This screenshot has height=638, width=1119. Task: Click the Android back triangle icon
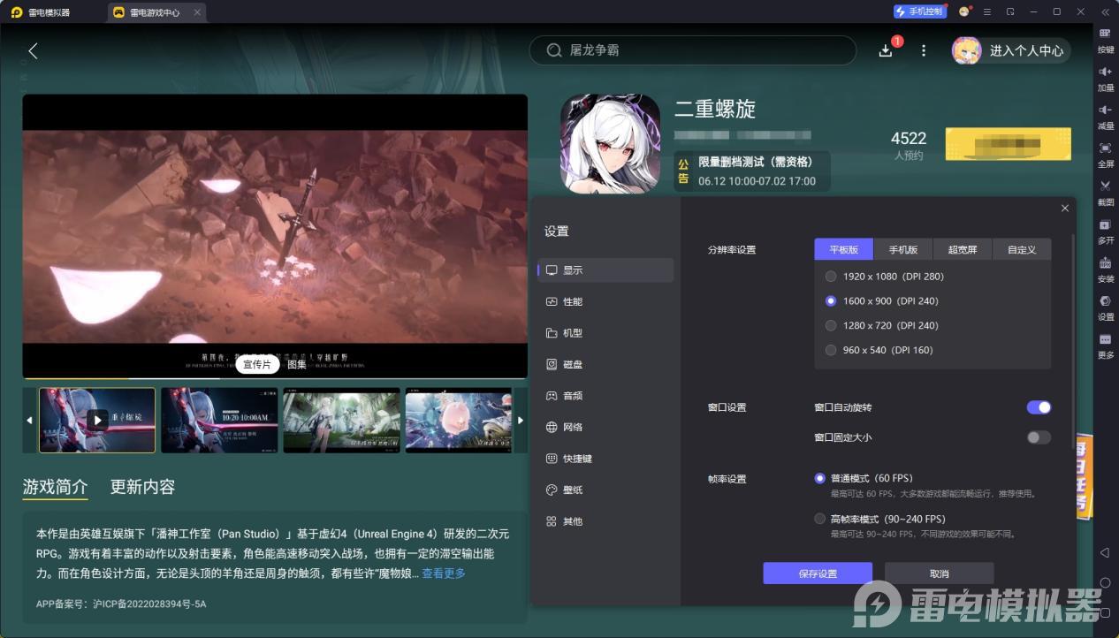tap(1105, 552)
